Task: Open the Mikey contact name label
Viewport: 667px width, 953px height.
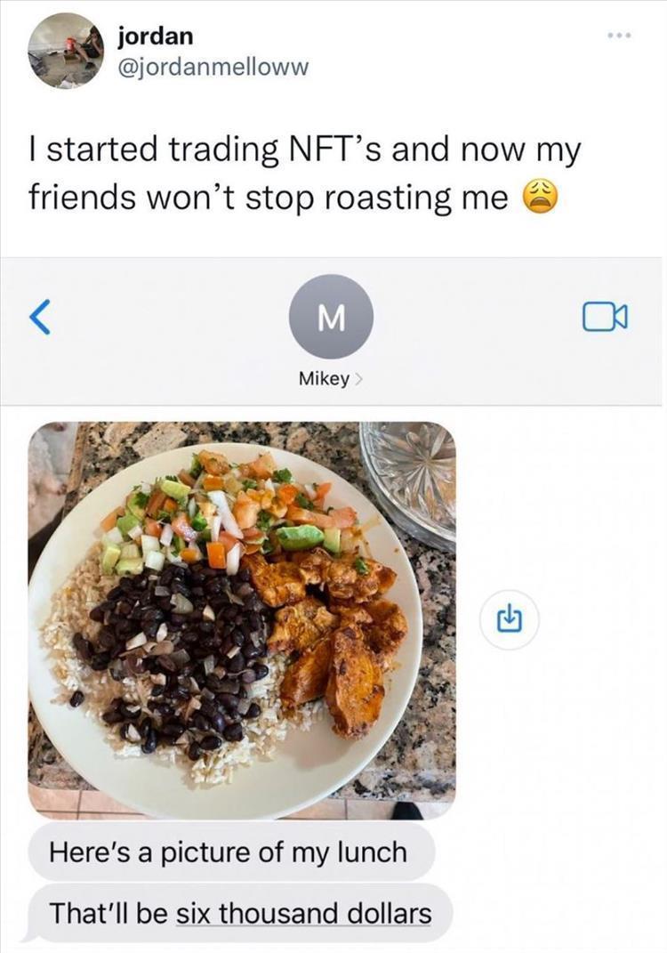Action: pyautogui.click(x=325, y=379)
